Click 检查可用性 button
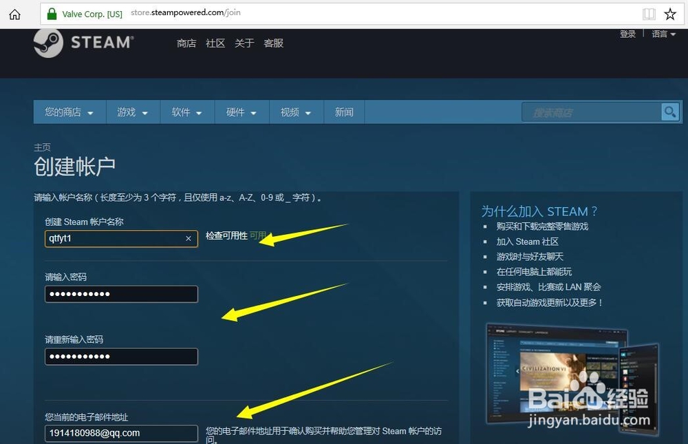 click(226, 236)
